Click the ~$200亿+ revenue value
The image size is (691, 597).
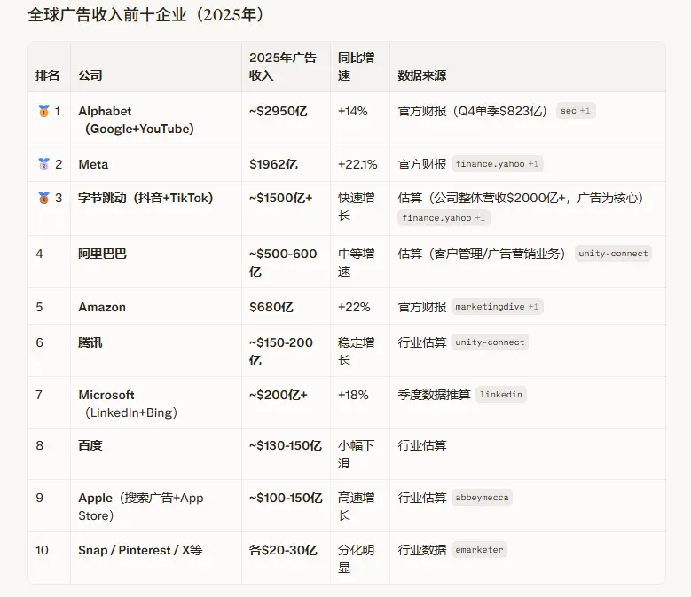[x=278, y=395]
